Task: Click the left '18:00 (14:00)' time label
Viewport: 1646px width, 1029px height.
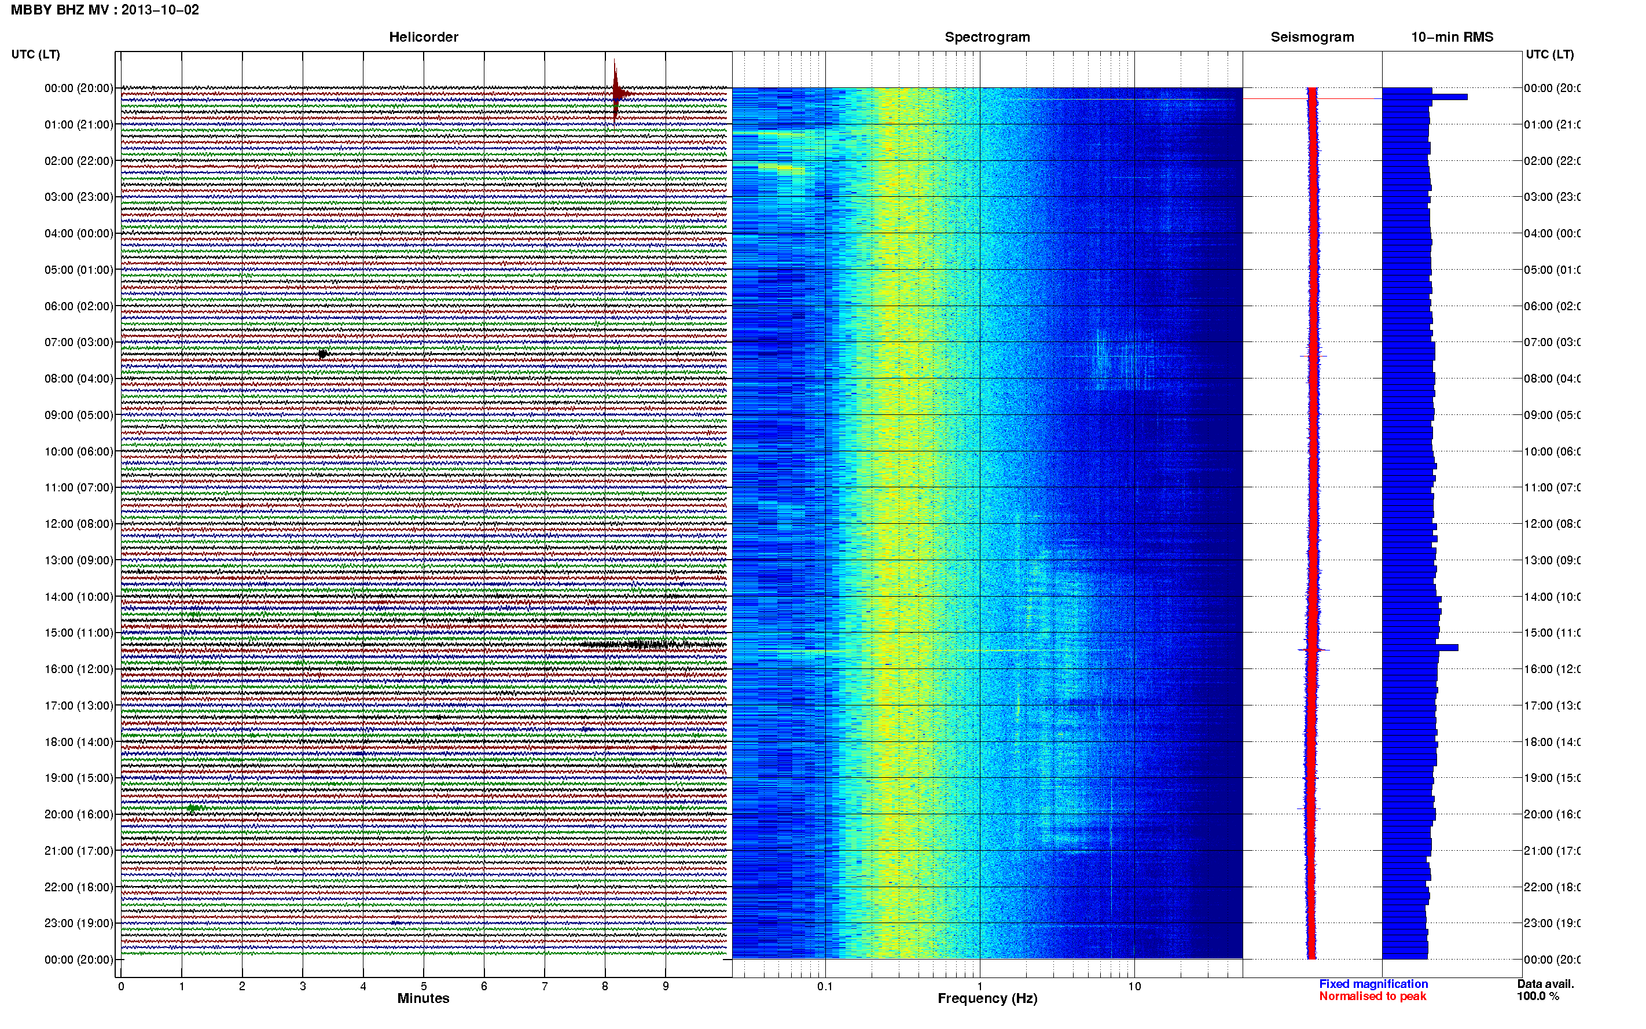Action: tap(79, 742)
